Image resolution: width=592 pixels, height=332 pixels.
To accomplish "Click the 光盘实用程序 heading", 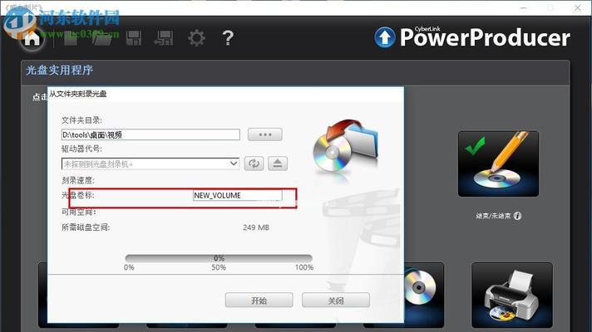I will [x=59, y=70].
